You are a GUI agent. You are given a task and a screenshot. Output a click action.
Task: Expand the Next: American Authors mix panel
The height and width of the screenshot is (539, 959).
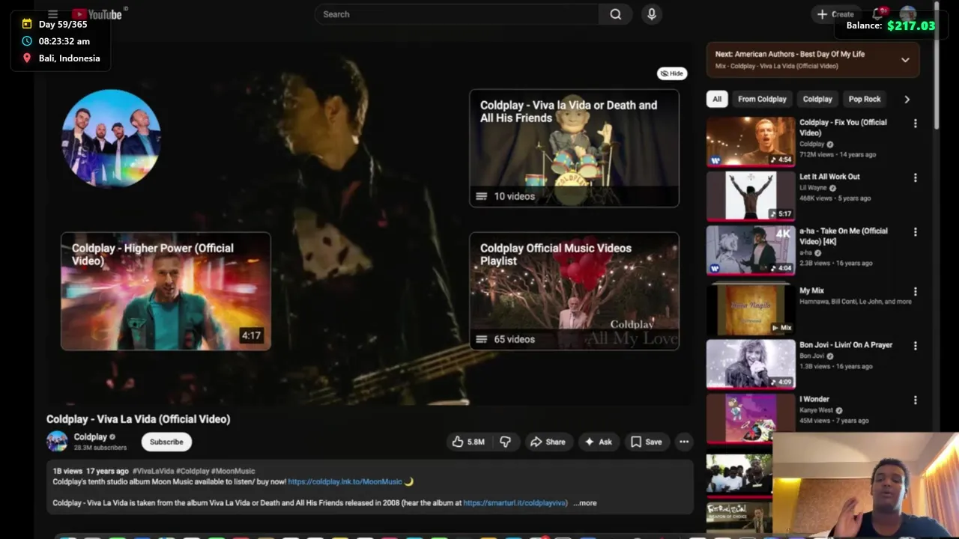[x=905, y=60]
